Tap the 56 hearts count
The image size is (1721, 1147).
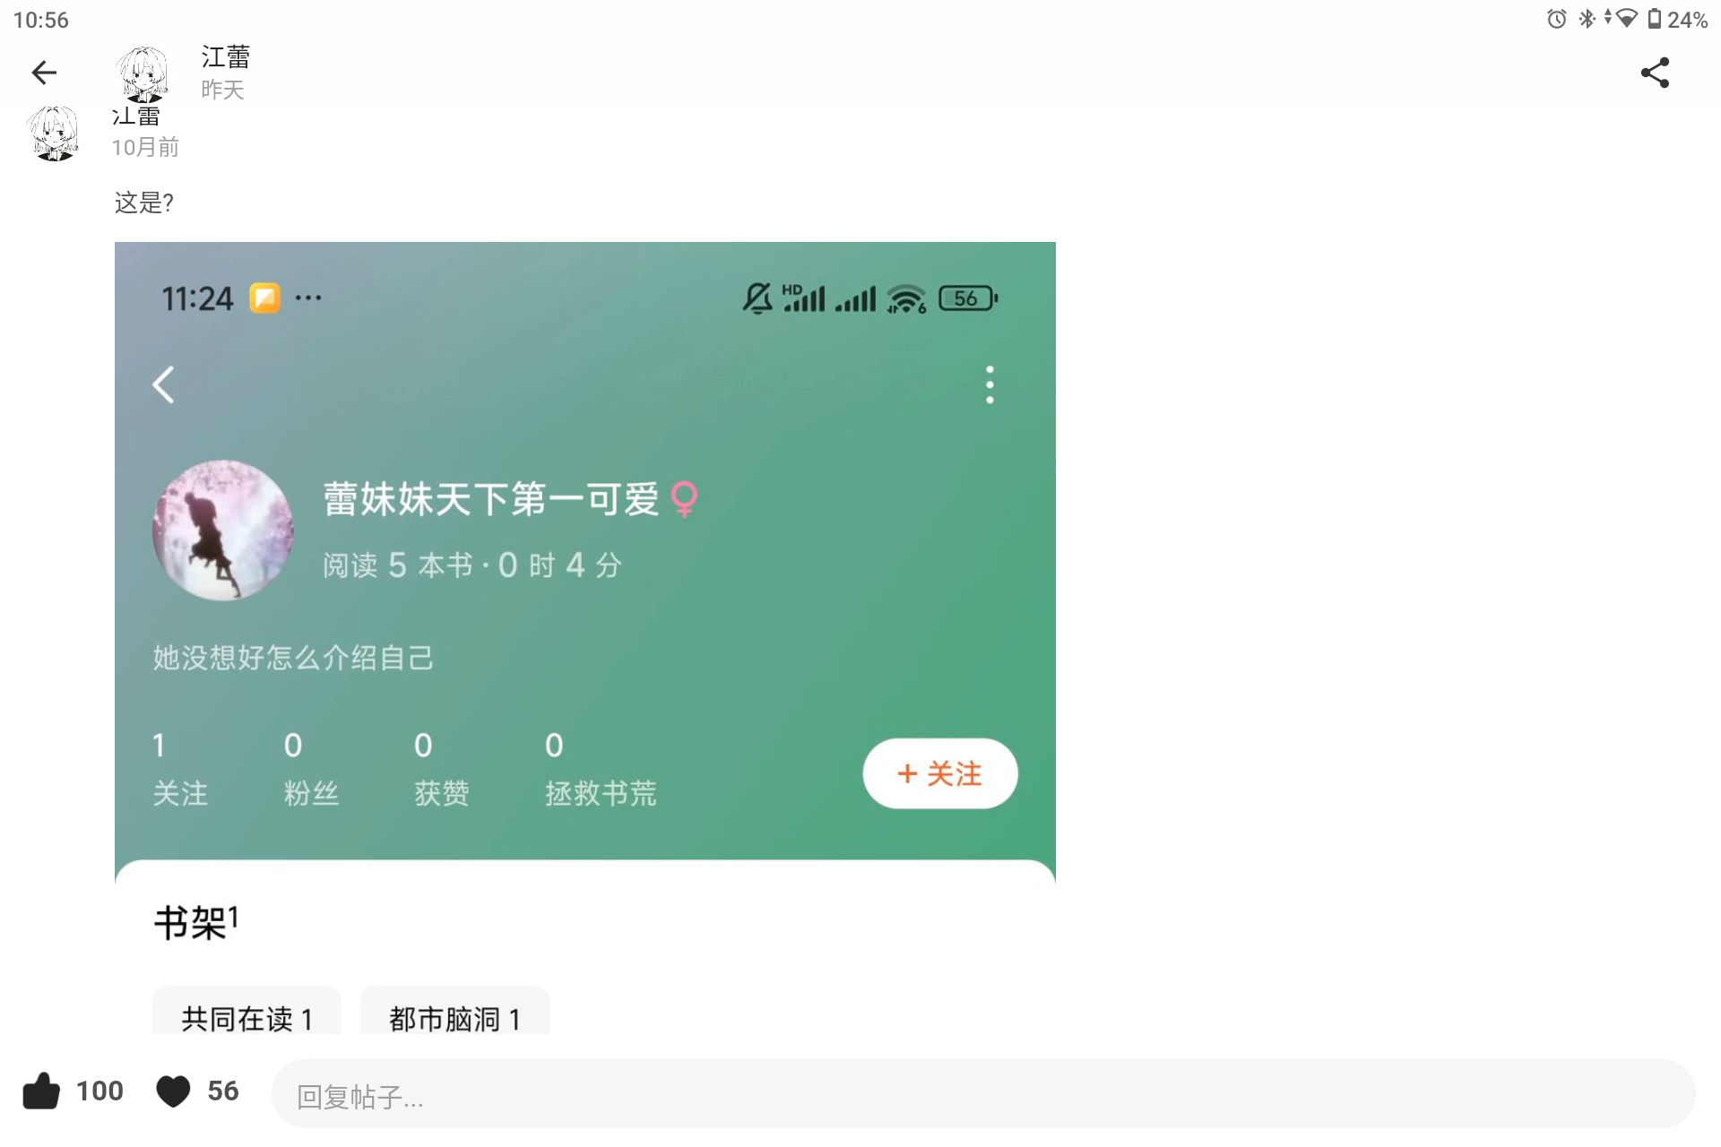pyautogui.click(x=223, y=1091)
